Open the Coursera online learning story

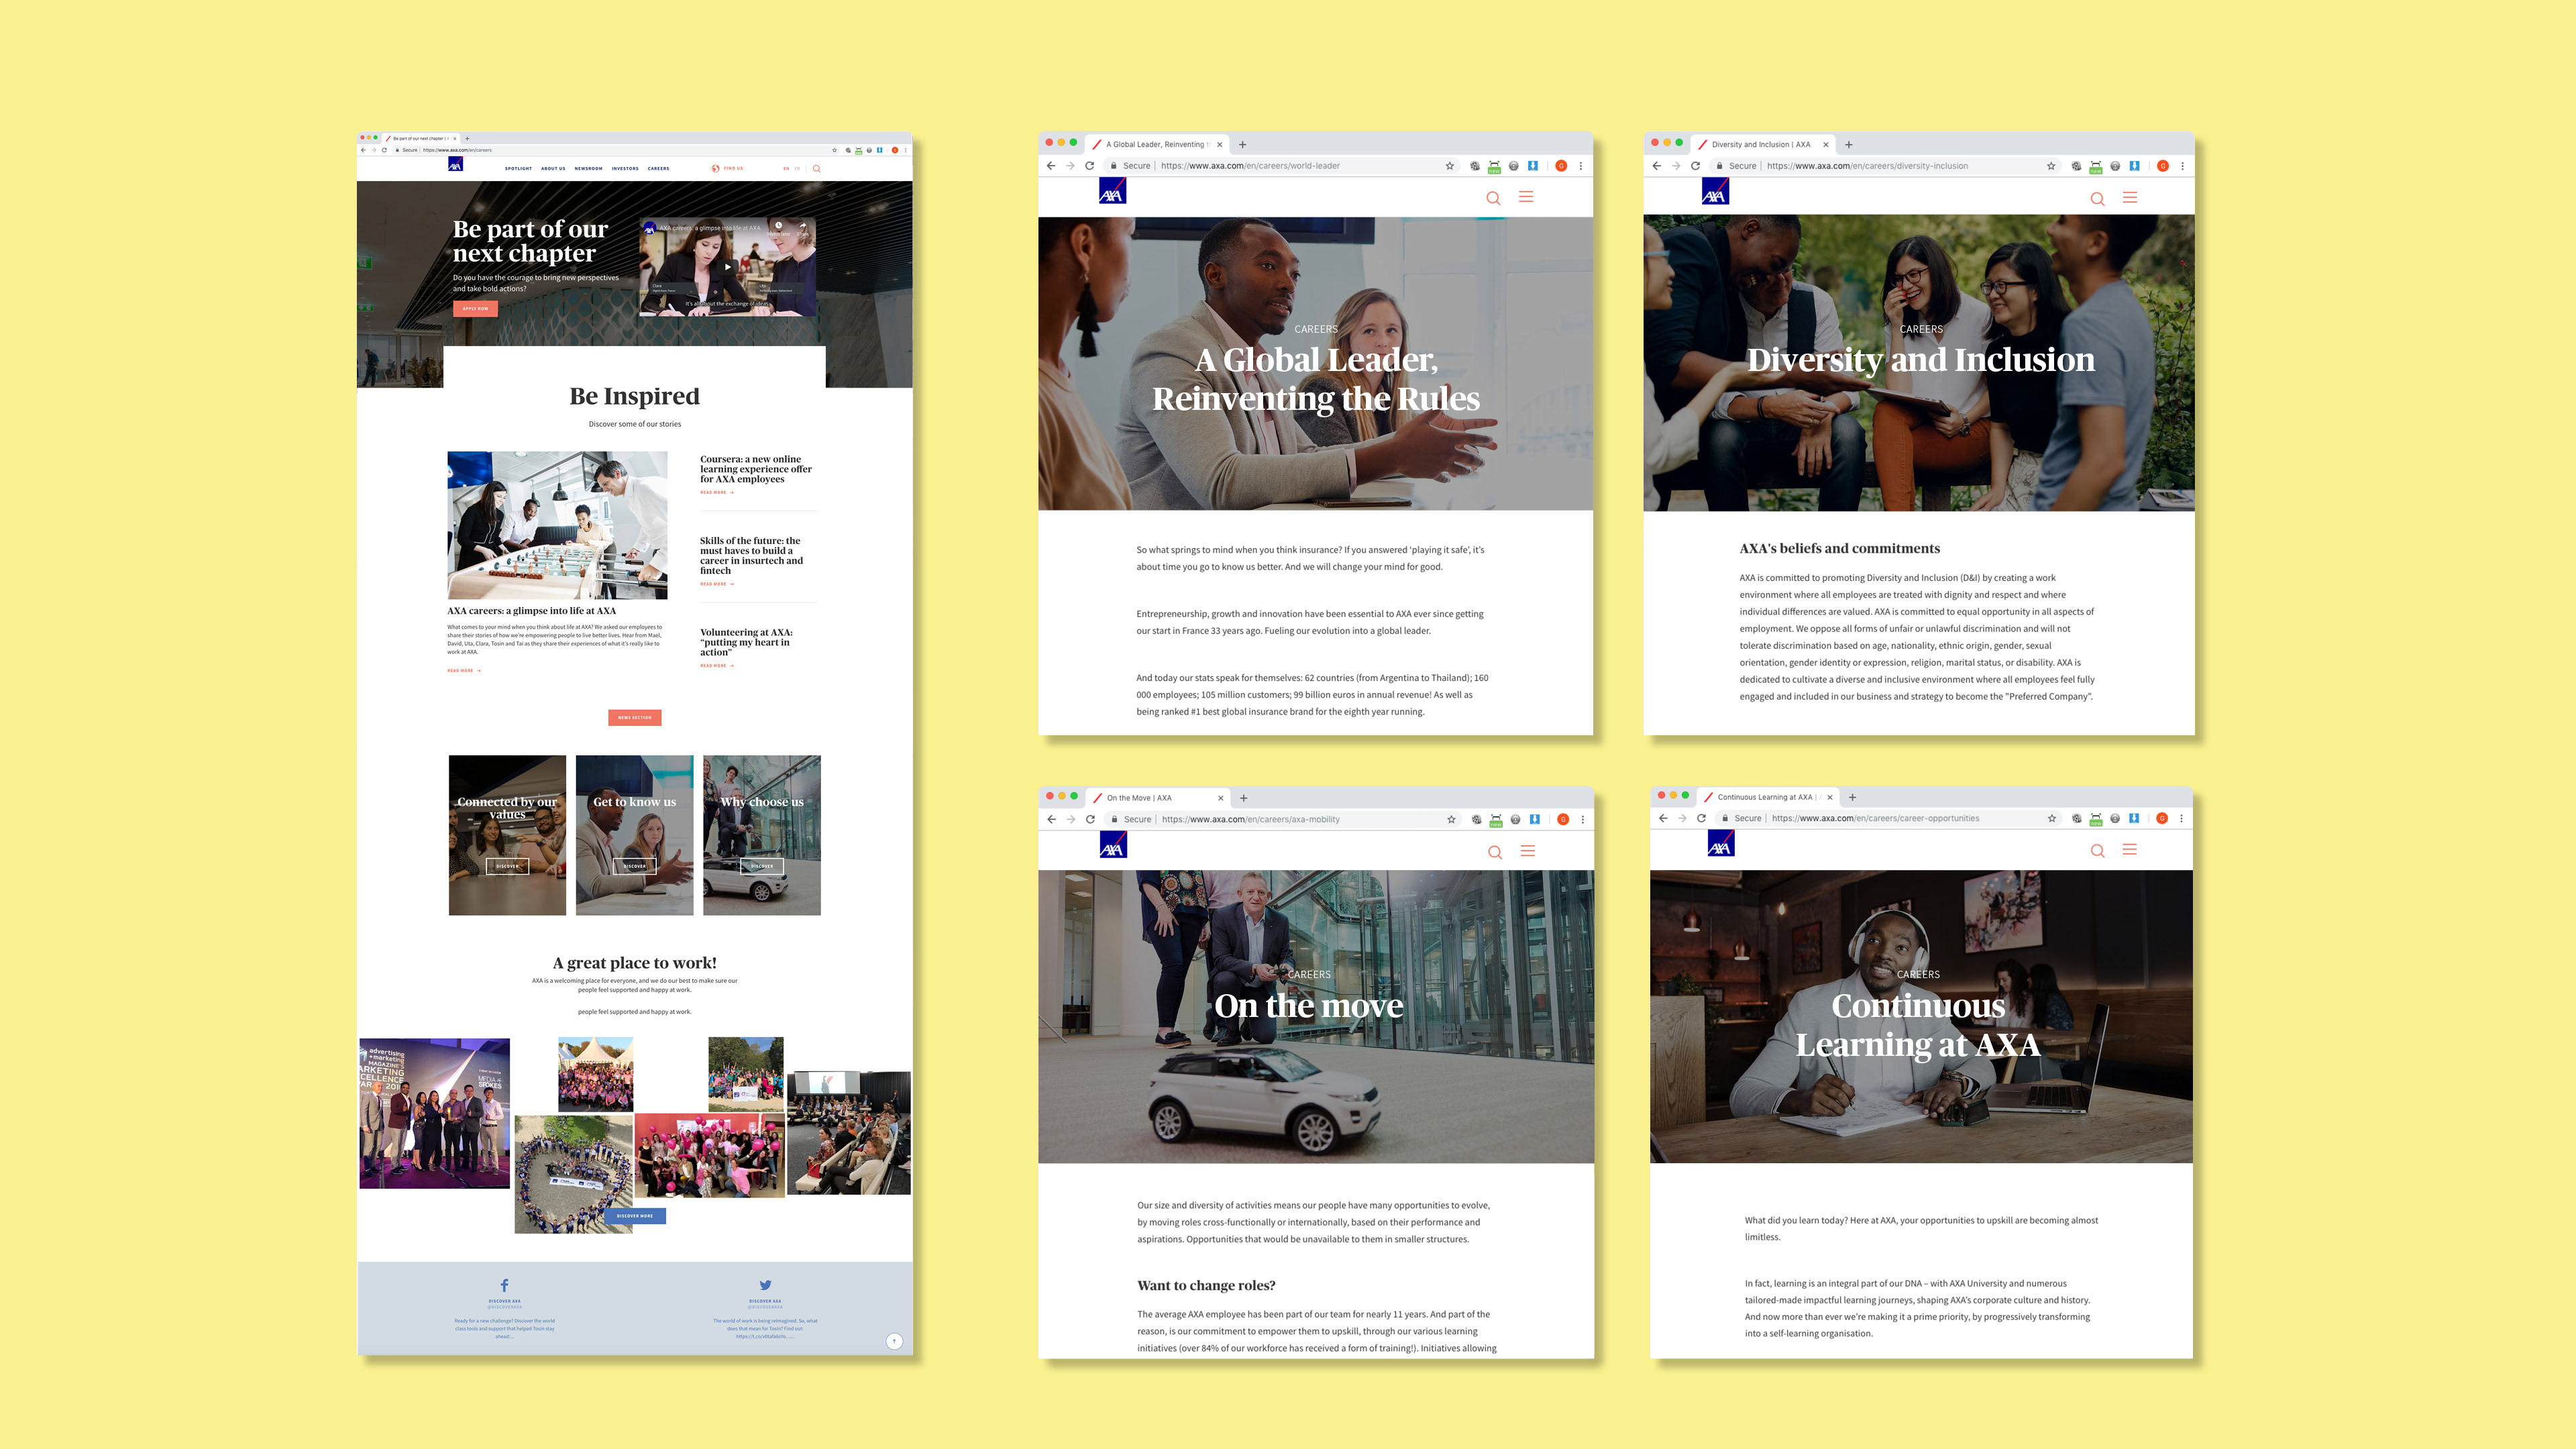tap(755, 469)
